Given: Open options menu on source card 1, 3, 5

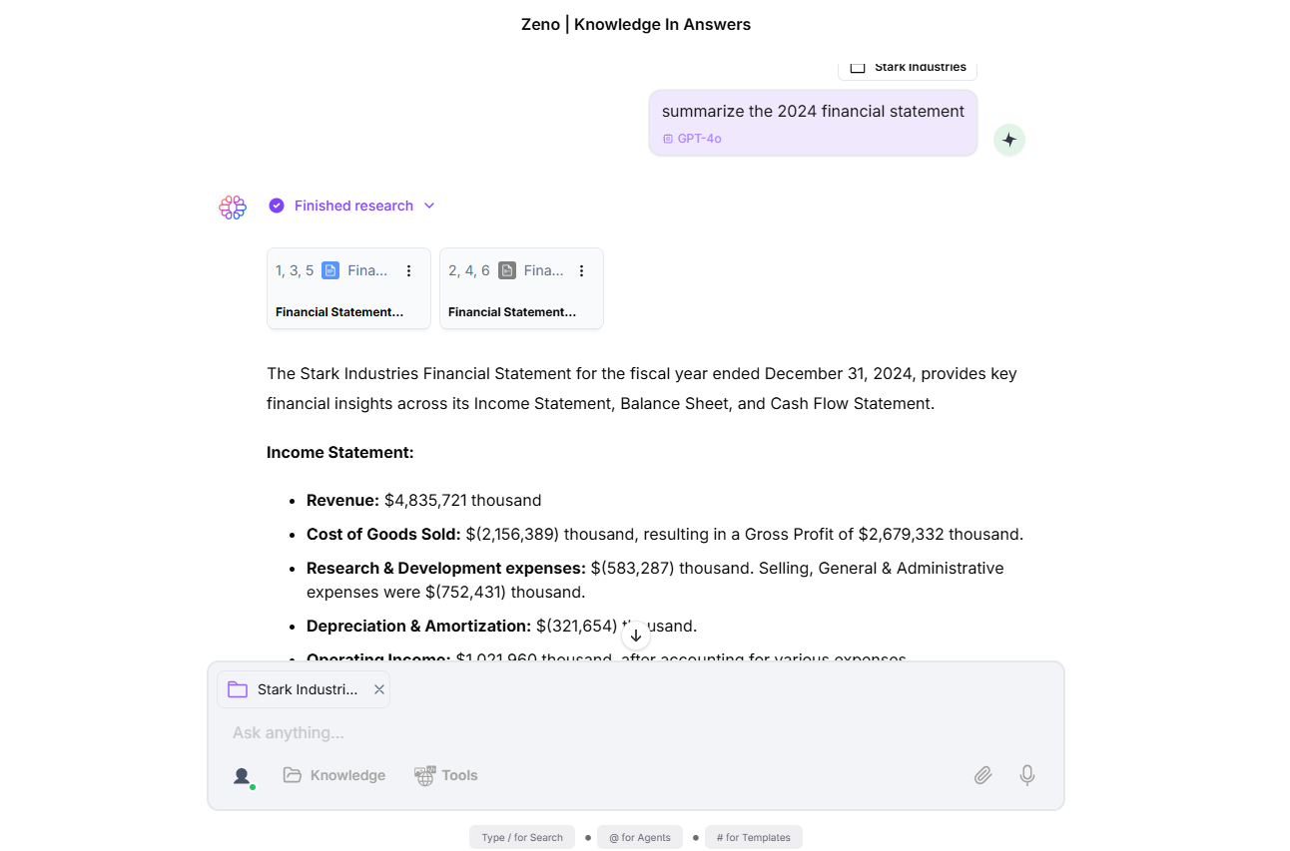Looking at the screenshot, I should point(408,270).
